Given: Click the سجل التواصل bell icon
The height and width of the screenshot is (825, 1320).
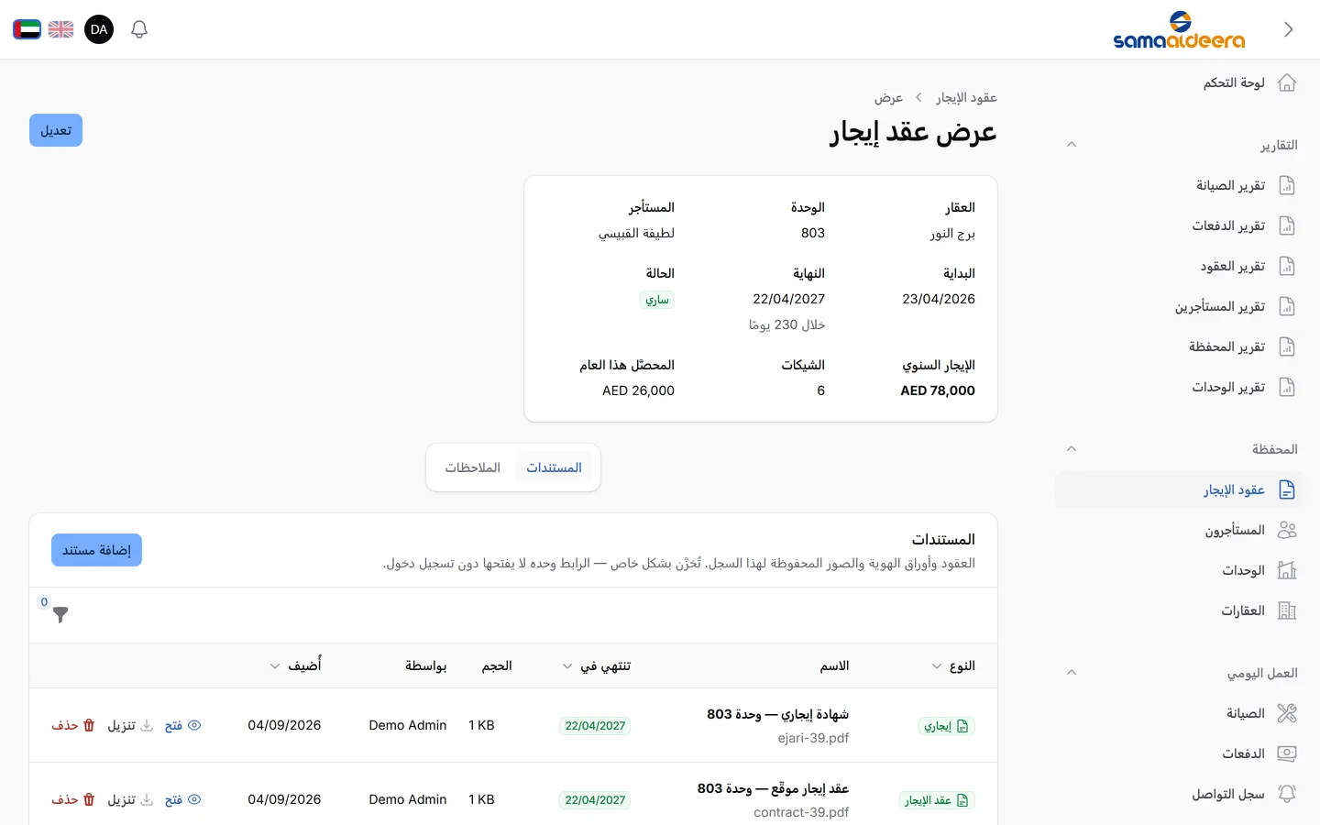Looking at the screenshot, I should click(x=1287, y=794).
